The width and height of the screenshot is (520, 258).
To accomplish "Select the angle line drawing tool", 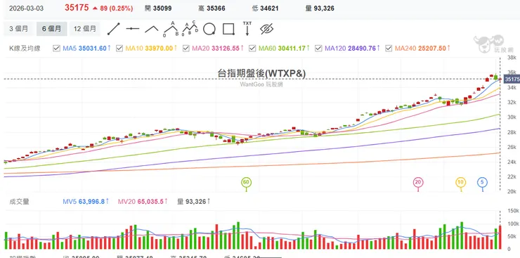I will [152, 29].
